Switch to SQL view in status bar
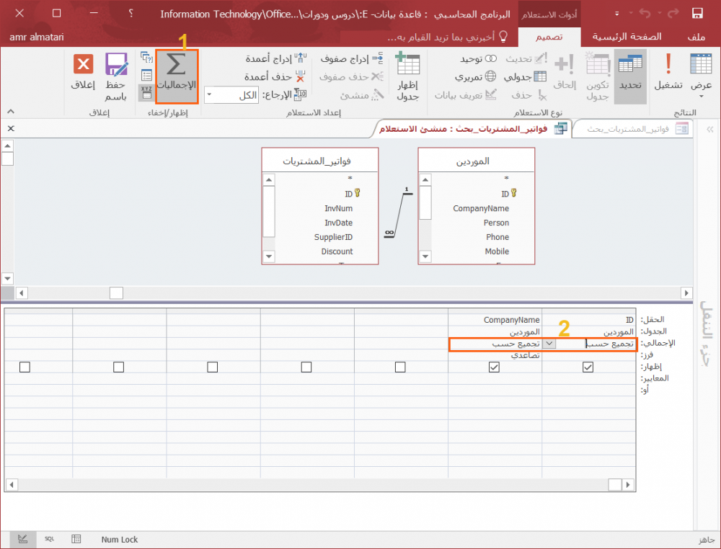Image resolution: width=721 pixels, height=549 pixels. 49,539
